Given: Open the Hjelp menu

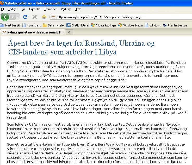Looking at the screenshot, I should 78,9.
